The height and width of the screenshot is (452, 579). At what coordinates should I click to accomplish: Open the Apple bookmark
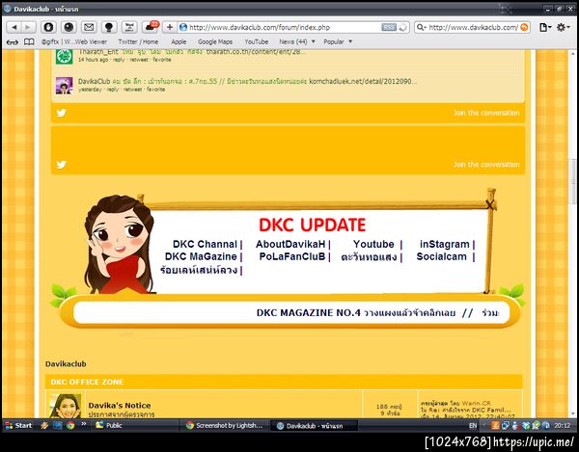[179, 42]
